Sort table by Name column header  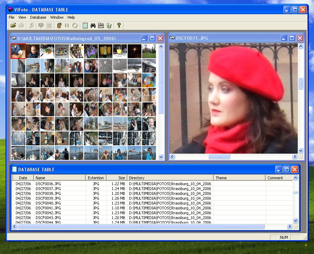tap(59, 178)
